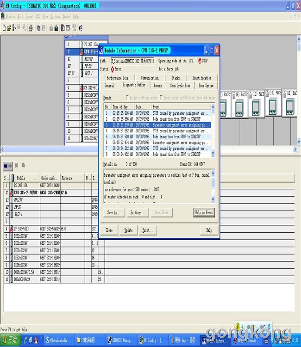Viewport: 301px width, 347px height.
Task: Click the Update button
Action: pyautogui.click(x=128, y=230)
